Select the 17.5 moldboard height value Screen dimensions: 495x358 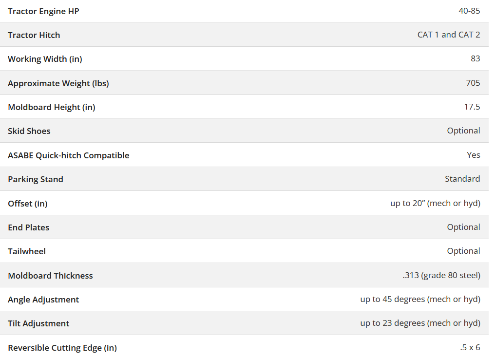pyautogui.click(x=472, y=107)
